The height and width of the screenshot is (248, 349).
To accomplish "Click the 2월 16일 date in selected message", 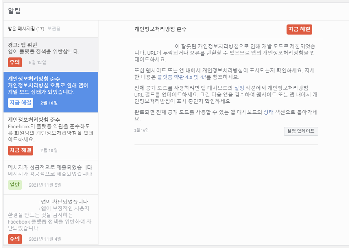I will (x=49, y=103).
